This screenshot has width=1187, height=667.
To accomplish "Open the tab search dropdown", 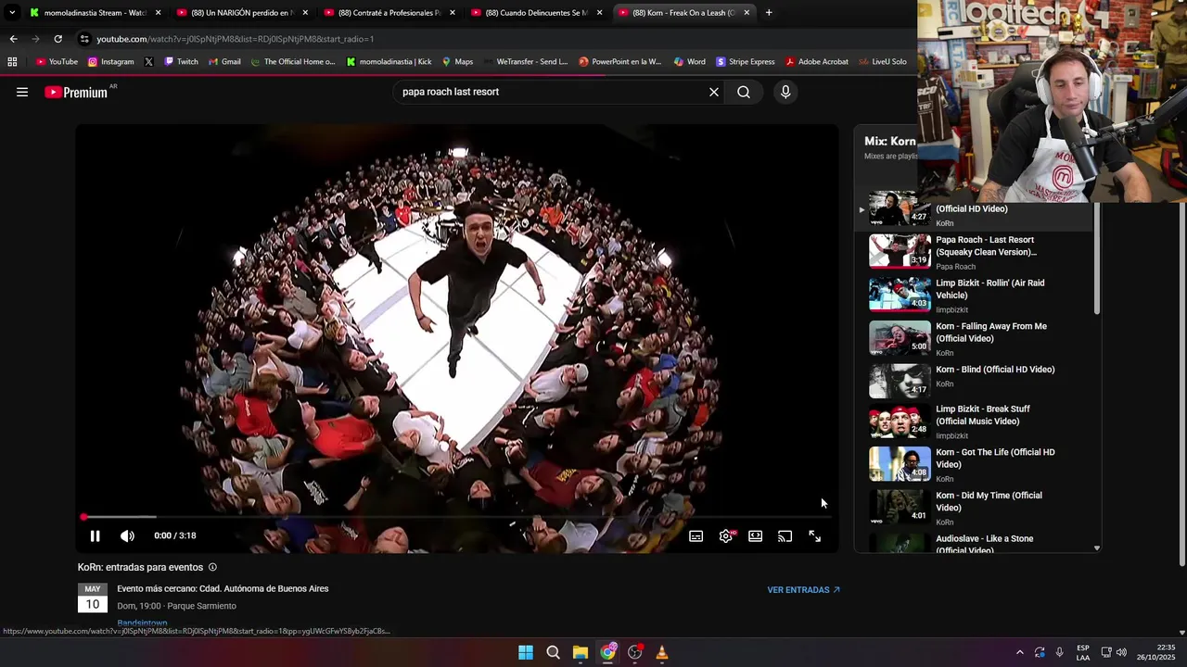I will 11,12.
